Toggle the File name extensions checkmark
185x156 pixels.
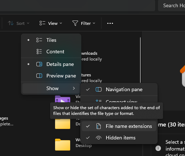[88, 126]
